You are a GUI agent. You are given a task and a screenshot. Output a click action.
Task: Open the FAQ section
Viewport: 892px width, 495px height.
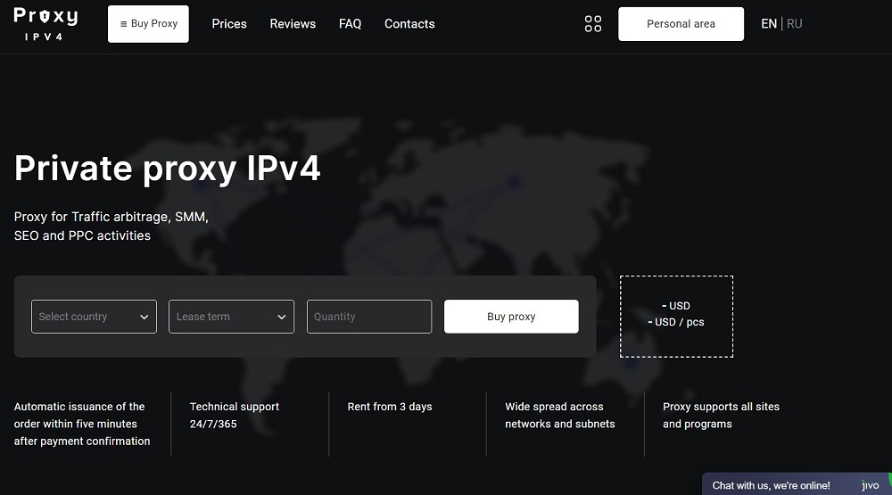(x=350, y=24)
